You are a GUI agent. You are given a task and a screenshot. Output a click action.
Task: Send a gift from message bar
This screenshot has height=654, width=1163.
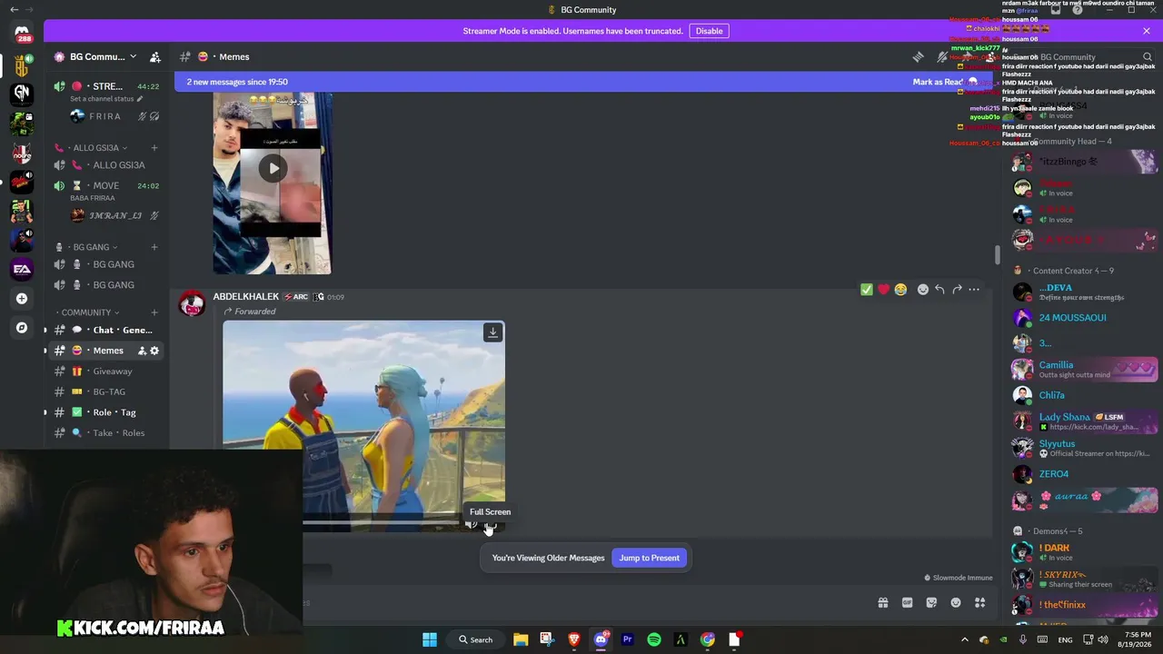point(882,602)
